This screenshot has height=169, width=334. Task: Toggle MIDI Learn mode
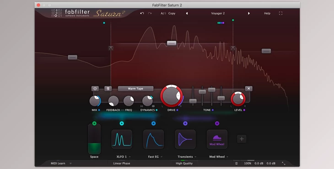[58, 163]
